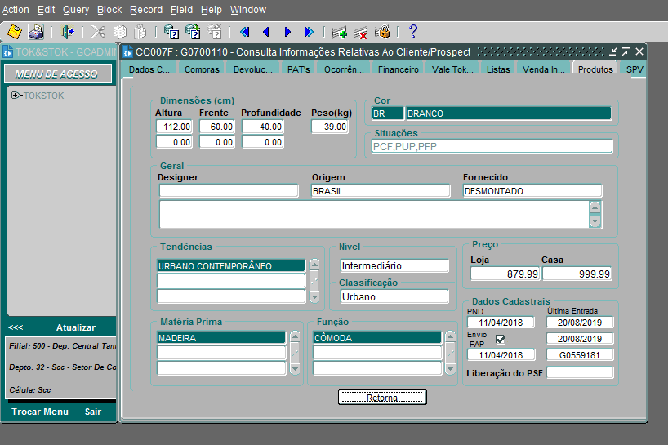Click the empty Liberação do PSE field
This screenshot has height=445, width=668.
click(581, 372)
